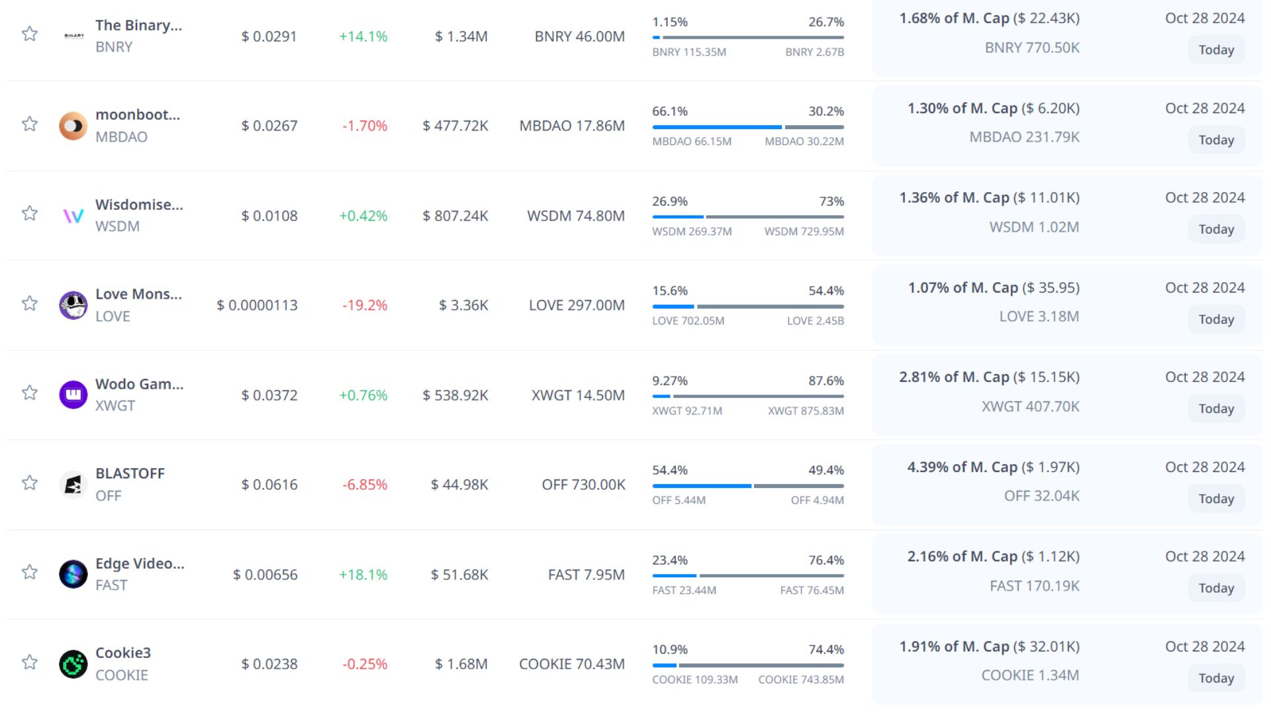Click the Wisdomise W logo
This screenshot has width=1271, height=715.
(73, 216)
